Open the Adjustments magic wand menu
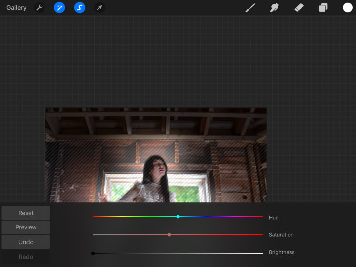This screenshot has height=267, width=356. [59, 8]
